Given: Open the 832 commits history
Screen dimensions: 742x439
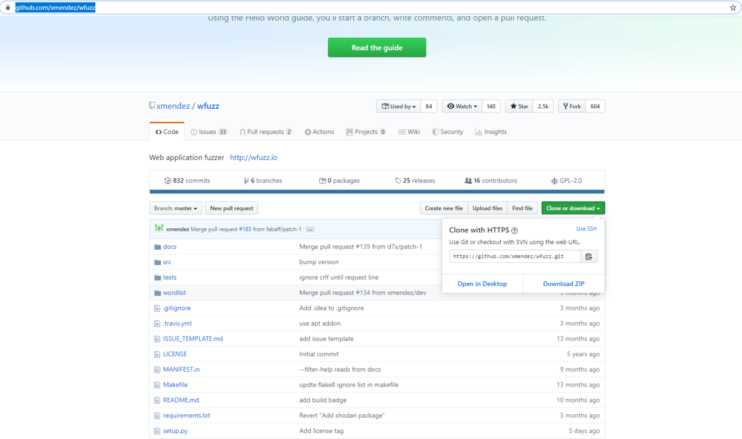Looking at the screenshot, I should 187,181.
